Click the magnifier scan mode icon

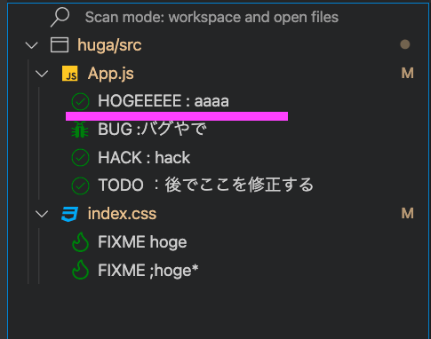tap(60, 17)
